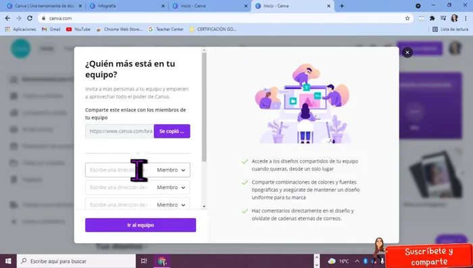Click the dialog scrollbar down arrow
The height and width of the screenshot is (268, 473).
[204, 207]
